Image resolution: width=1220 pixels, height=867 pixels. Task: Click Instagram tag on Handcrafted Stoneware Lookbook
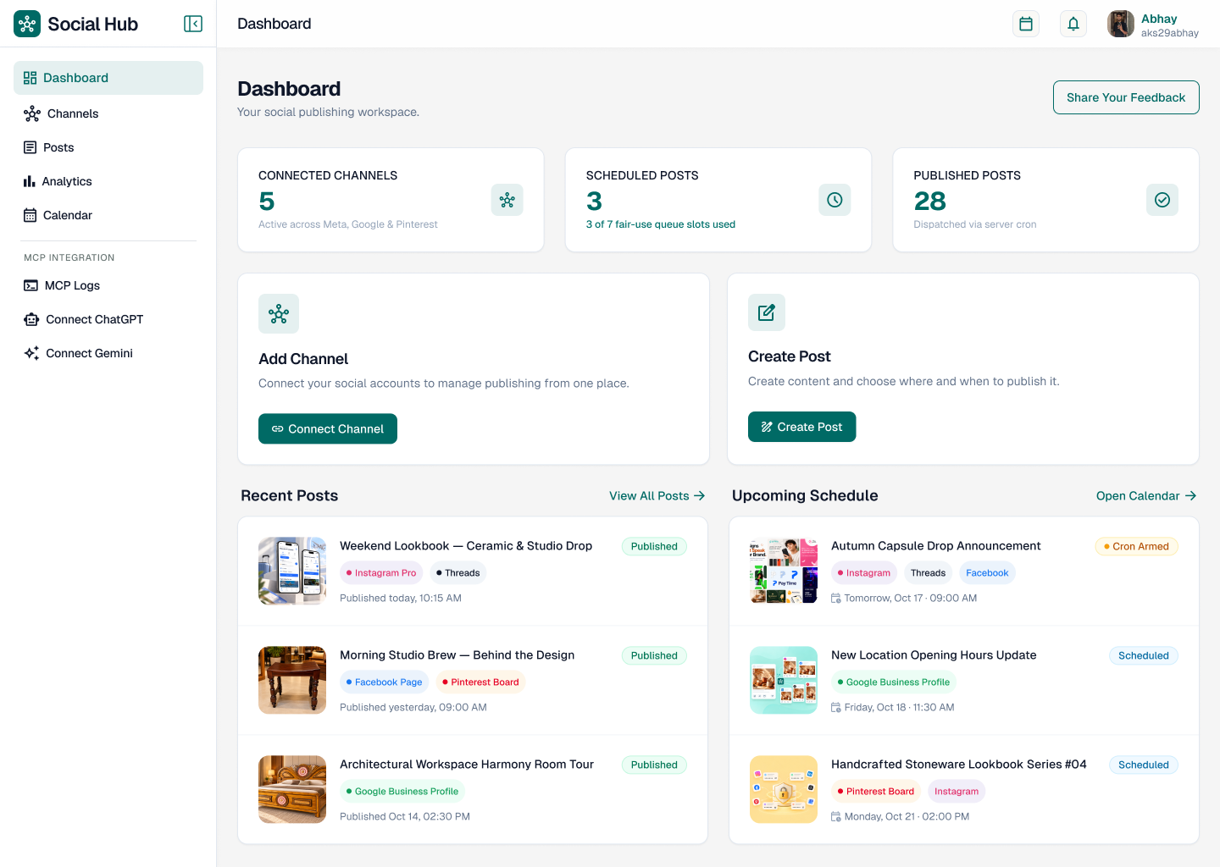tap(957, 792)
